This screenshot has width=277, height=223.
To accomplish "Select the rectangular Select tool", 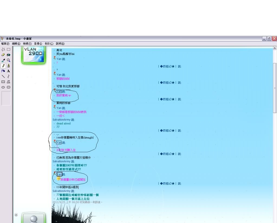I will 9,49.
